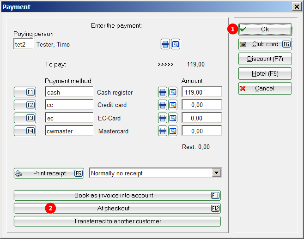The image size is (304, 239).
Task: Click the Club card button
Action: [265, 44]
